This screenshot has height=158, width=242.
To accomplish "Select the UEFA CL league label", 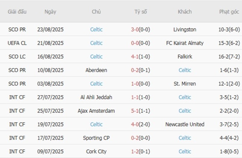I will [17, 43].
